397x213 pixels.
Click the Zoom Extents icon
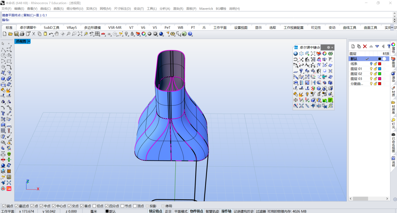point(80,34)
